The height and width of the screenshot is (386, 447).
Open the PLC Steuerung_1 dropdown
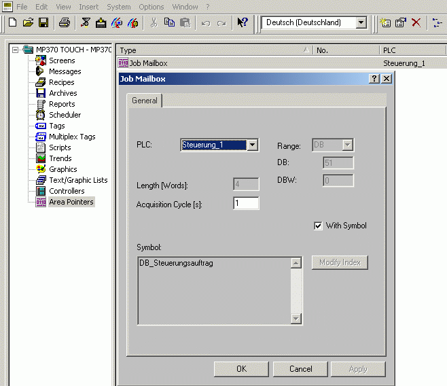click(252, 145)
